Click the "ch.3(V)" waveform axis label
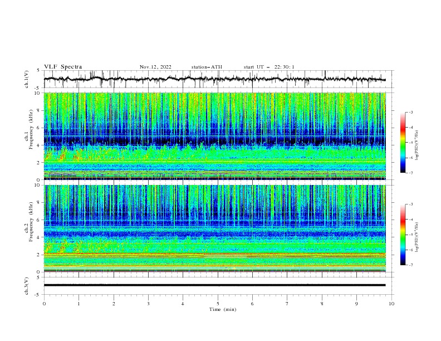 click(27, 286)
